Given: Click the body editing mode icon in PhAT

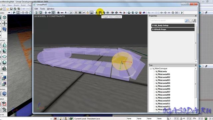Looking at the screenshot, I should coord(36,13).
